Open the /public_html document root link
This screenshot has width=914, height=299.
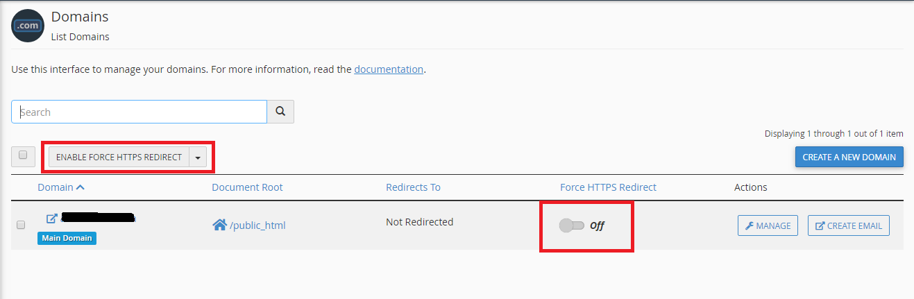tap(257, 225)
